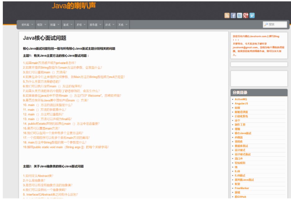Open the Google+ icon in header
This screenshot has width=291, height=200.
(x=246, y=15)
